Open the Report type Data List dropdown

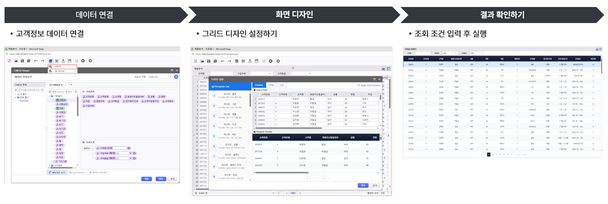160,76
